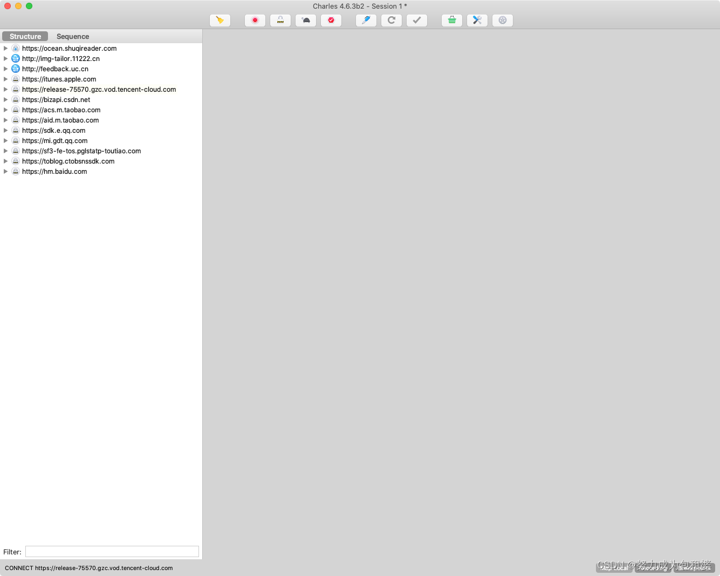
Task: Click the CONNECT status bar message
Action: tap(89, 568)
